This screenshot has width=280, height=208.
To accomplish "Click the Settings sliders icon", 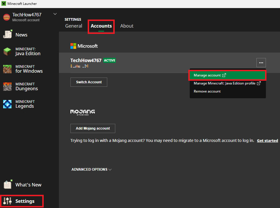I will 7,201.
